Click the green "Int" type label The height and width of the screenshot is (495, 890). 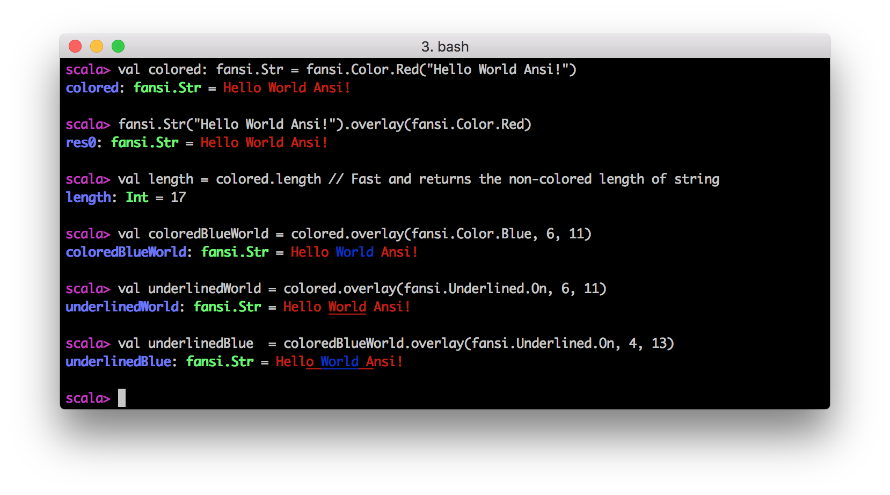pyautogui.click(x=137, y=197)
